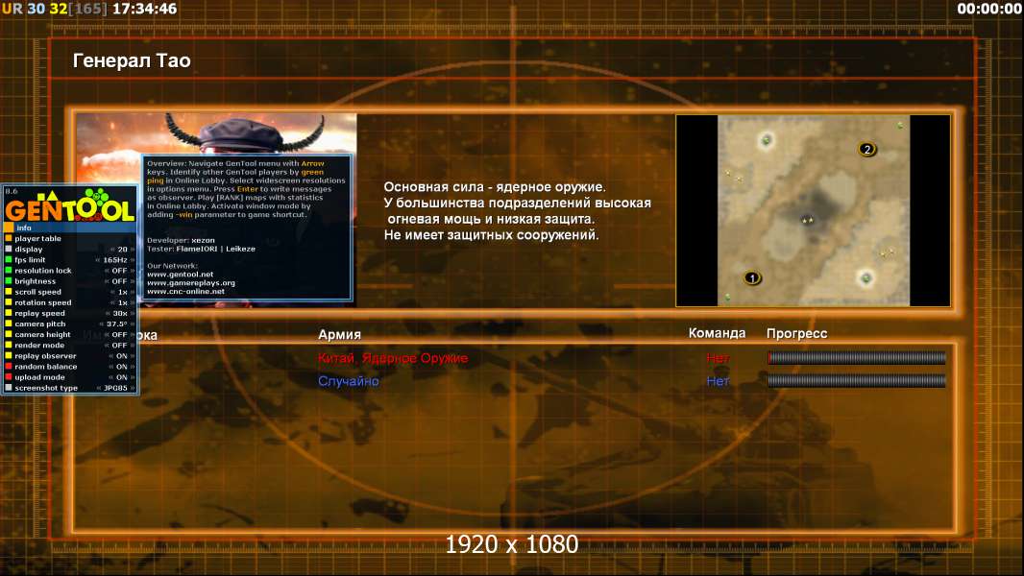The image size is (1024, 576).
Task: Select the fps limit menu entry
Action: [x=70, y=259]
